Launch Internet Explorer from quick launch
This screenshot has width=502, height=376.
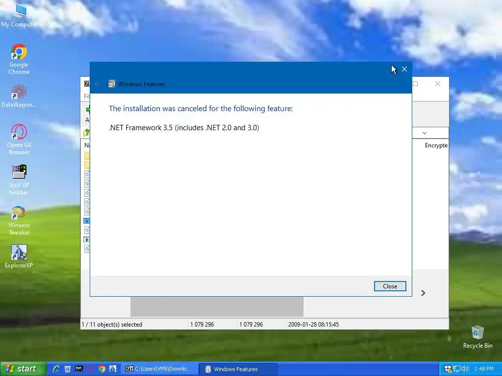[x=56, y=369]
